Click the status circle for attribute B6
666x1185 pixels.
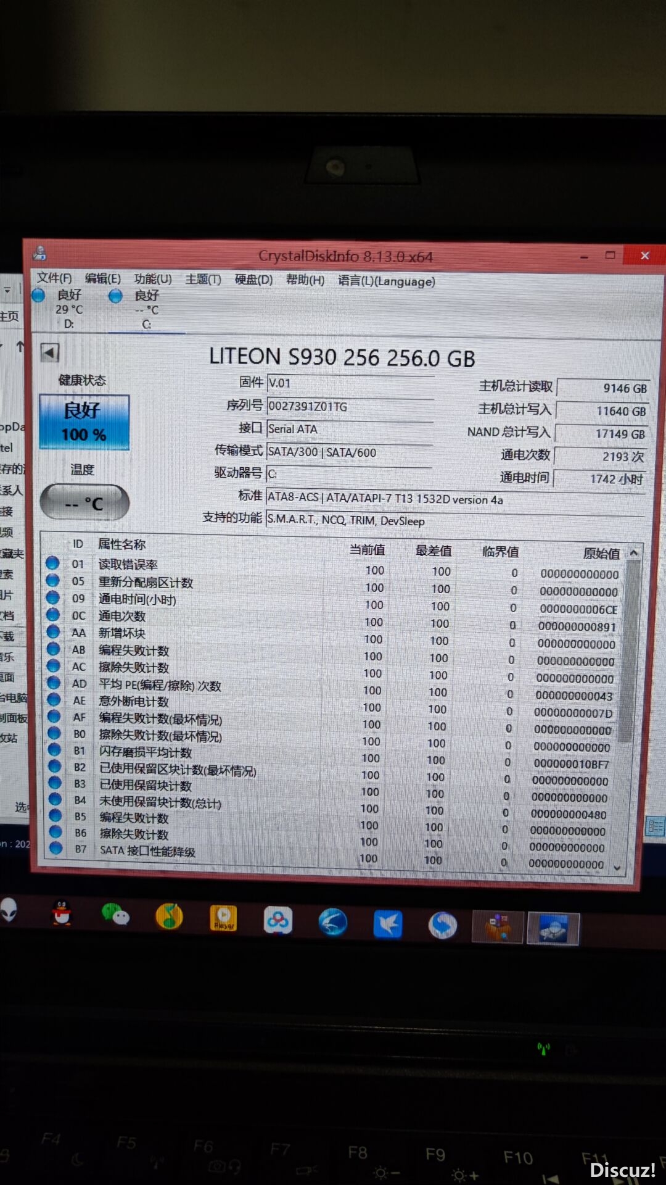tap(55, 832)
